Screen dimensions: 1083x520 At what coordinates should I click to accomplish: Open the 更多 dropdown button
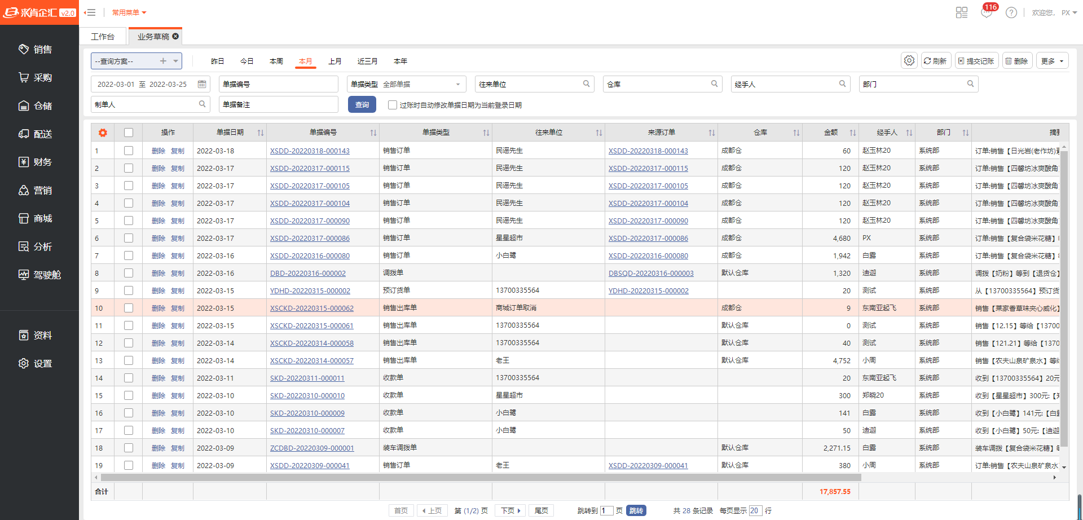pyautogui.click(x=1052, y=61)
